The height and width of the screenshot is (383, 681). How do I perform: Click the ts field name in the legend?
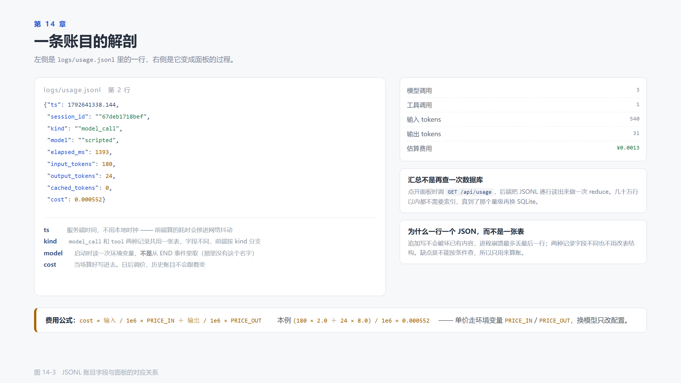click(47, 230)
